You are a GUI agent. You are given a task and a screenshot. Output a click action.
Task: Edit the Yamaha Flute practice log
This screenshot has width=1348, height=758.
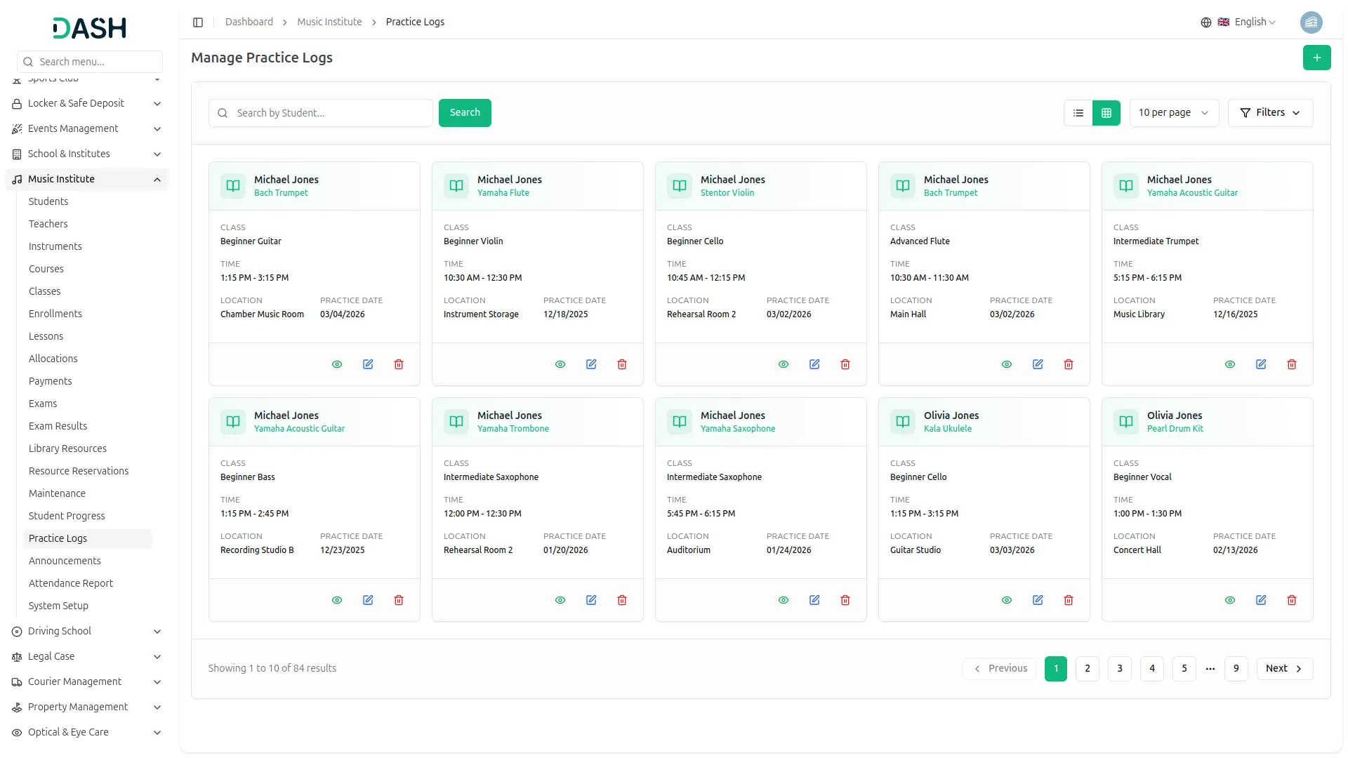[x=591, y=364]
